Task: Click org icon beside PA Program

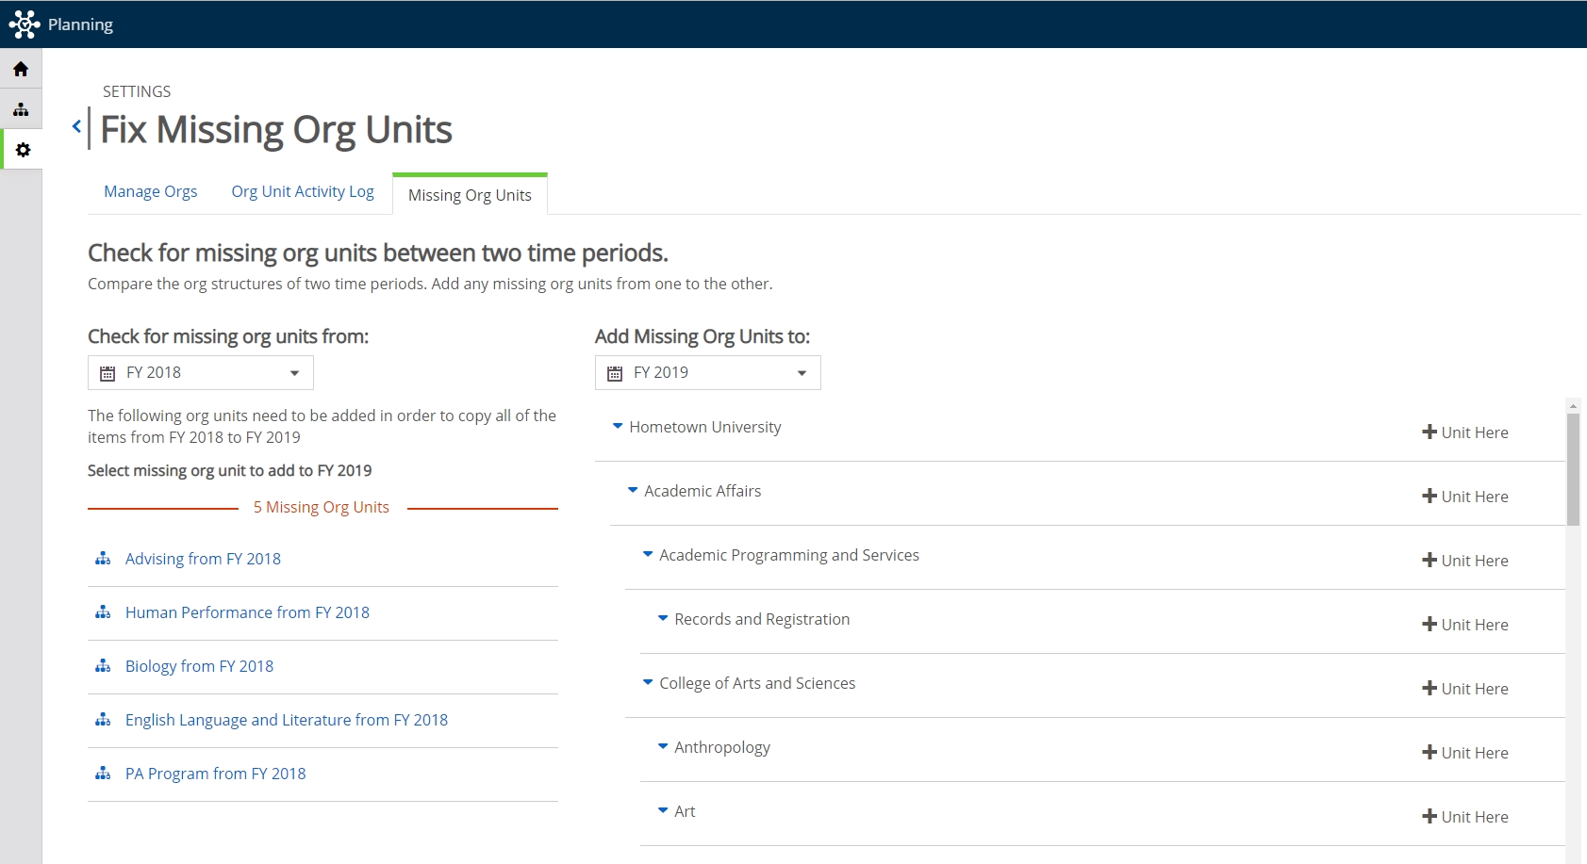Action: (x=103, y=774)
